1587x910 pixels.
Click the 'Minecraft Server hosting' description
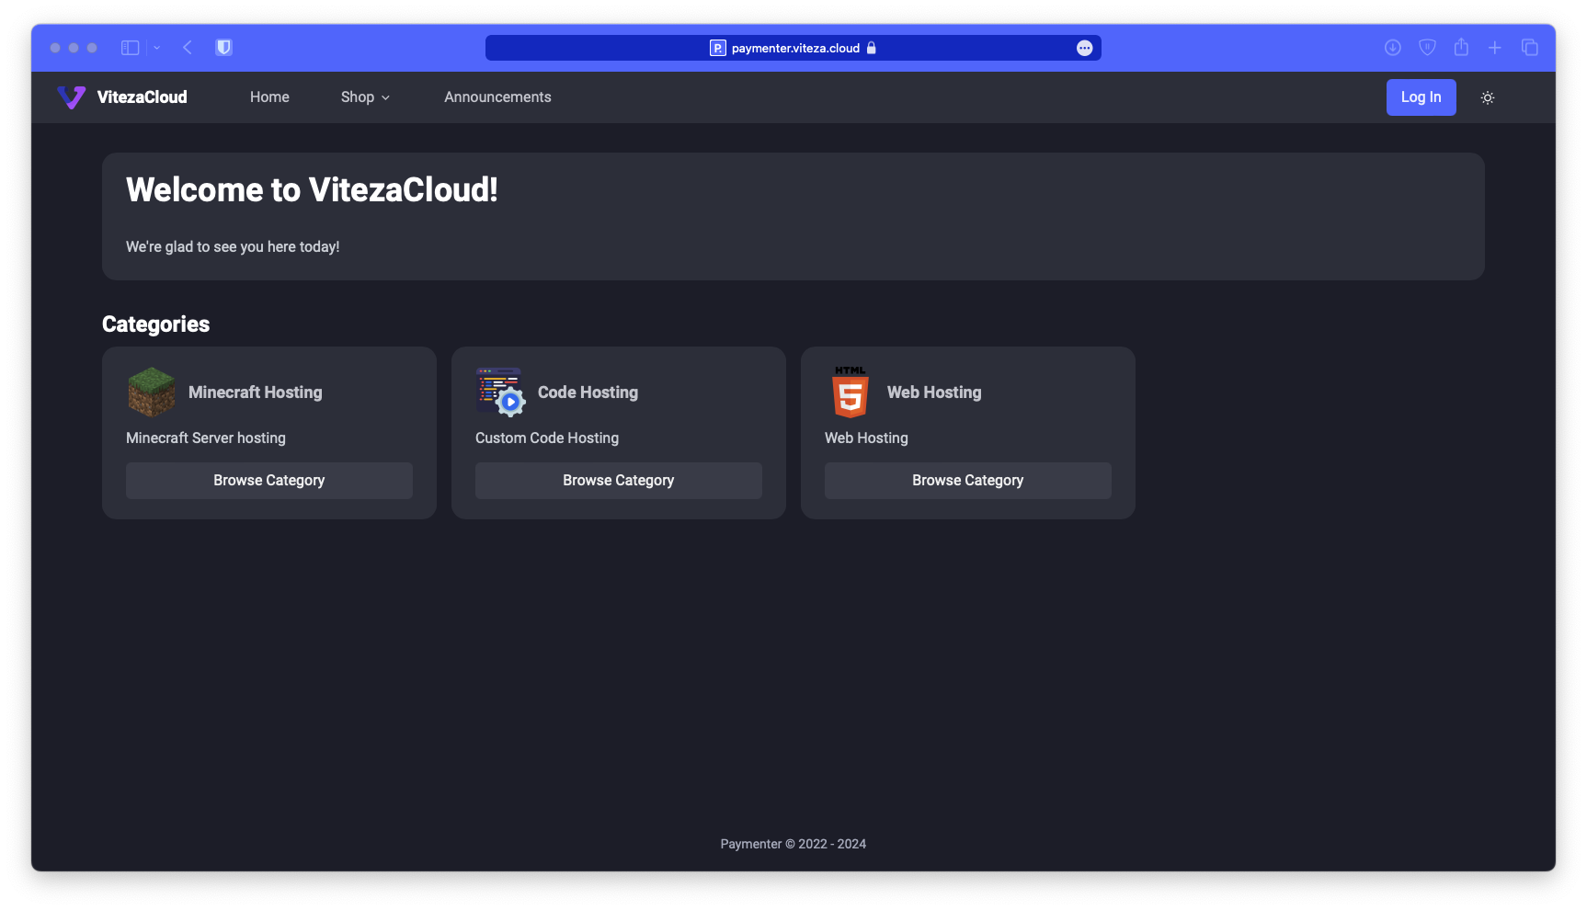(x=206, y=438)
